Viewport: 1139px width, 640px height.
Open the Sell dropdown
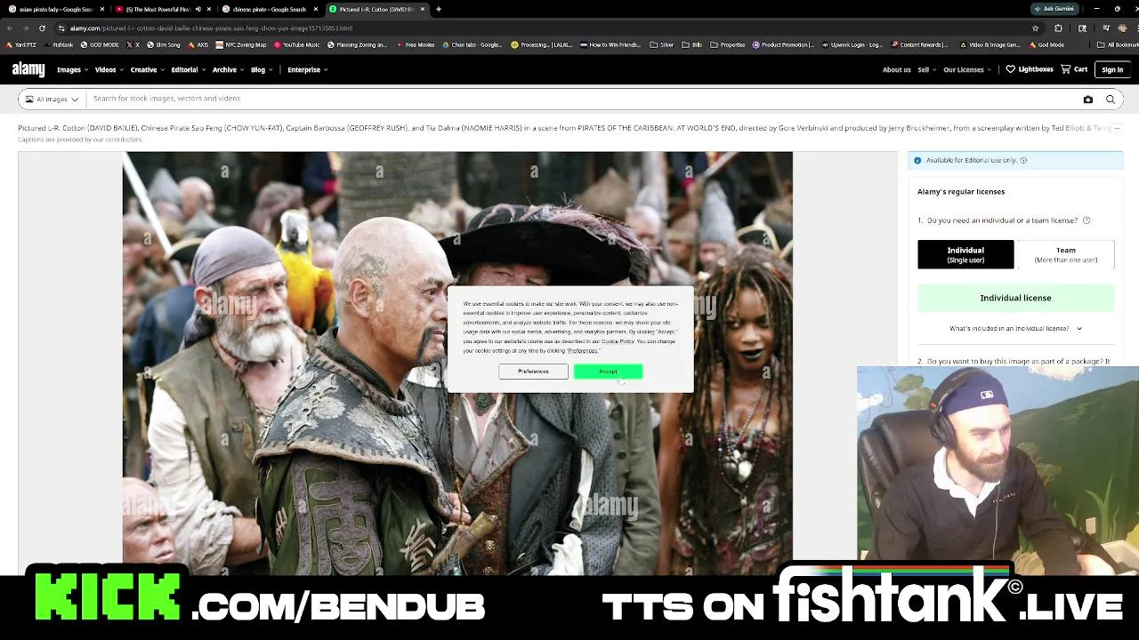tap(926, 69)
